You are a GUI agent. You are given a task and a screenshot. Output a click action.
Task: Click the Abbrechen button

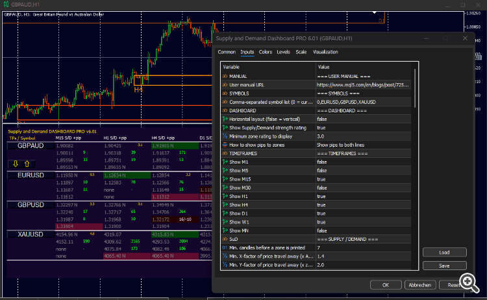click(420, 285)
